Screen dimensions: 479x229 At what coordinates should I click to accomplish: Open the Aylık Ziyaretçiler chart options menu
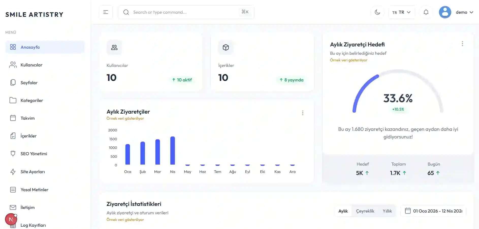click(x=303, y=113)
